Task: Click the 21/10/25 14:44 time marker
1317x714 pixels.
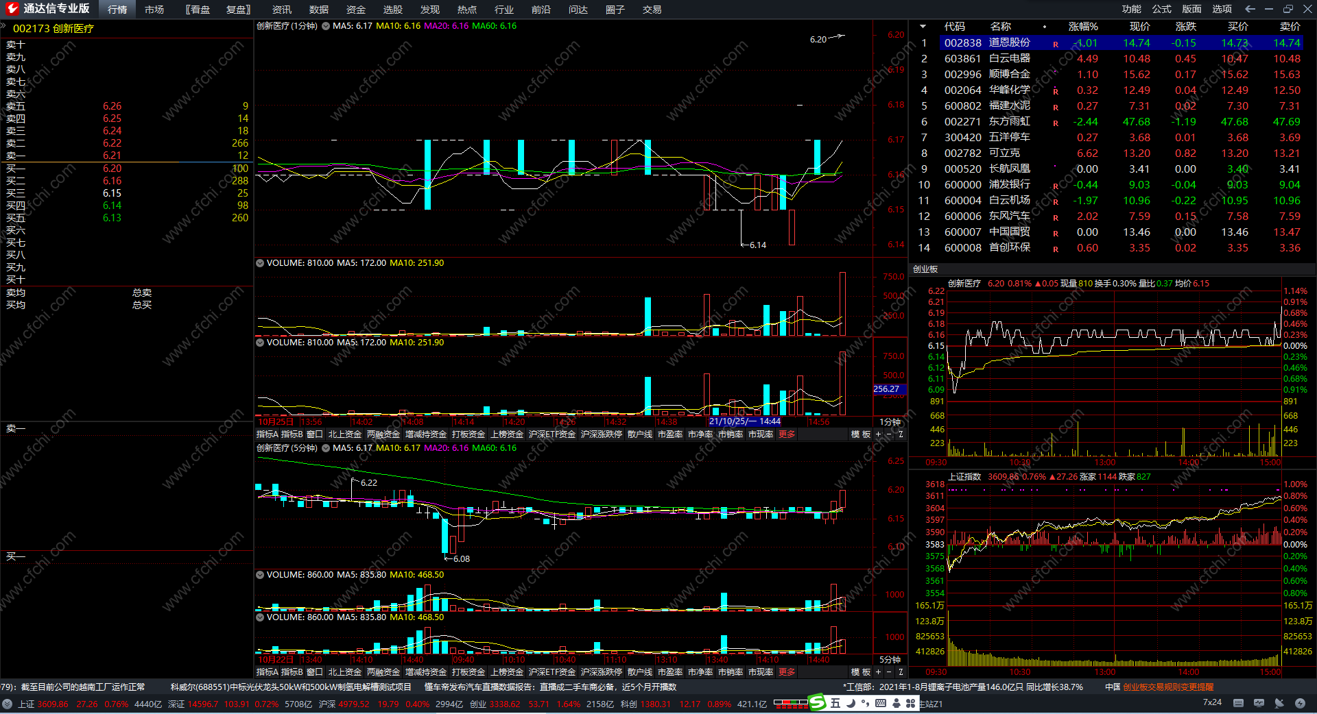Action: 745,421
